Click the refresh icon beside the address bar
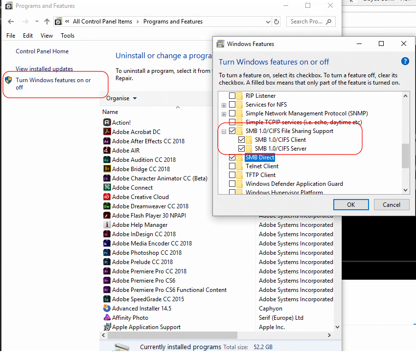 coord(277,22)
